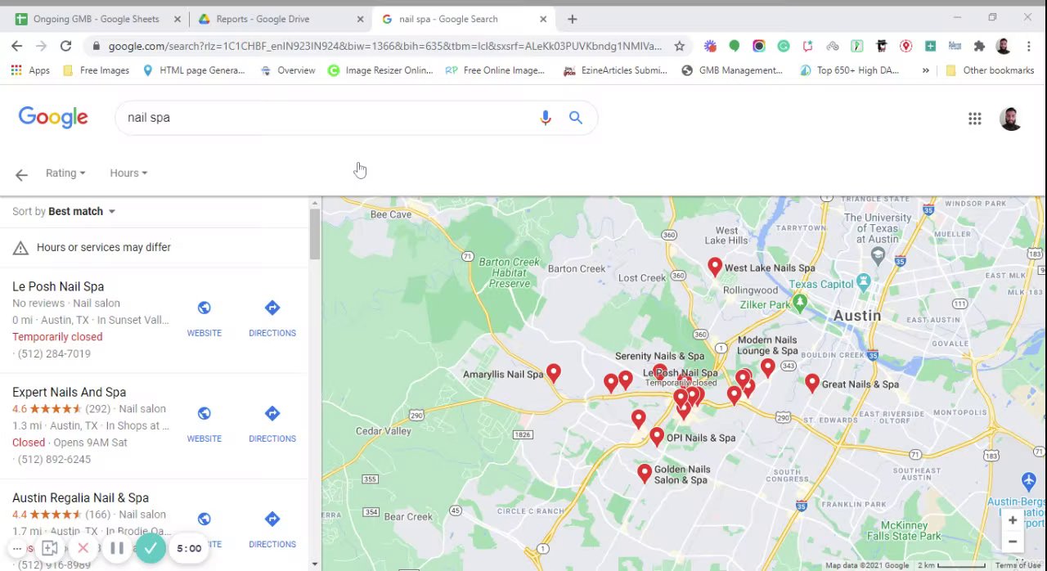
Task: Open the Rating filter dropdown
Action: coord(65,173)
